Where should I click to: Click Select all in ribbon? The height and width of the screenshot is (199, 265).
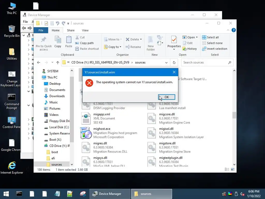point(210,37)
